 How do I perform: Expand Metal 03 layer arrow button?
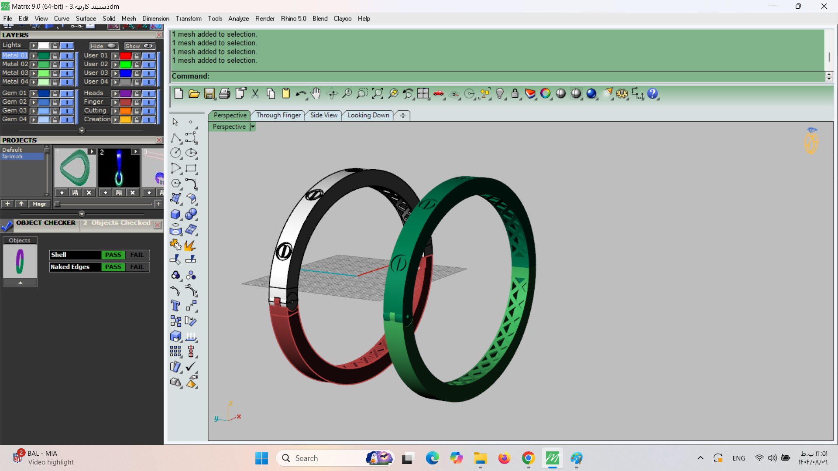click(34, 73)
